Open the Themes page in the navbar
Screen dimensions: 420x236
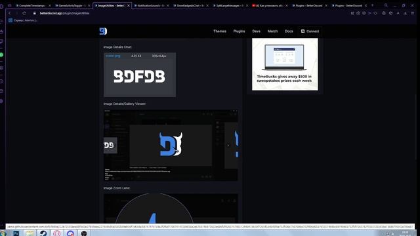point(220,31)
